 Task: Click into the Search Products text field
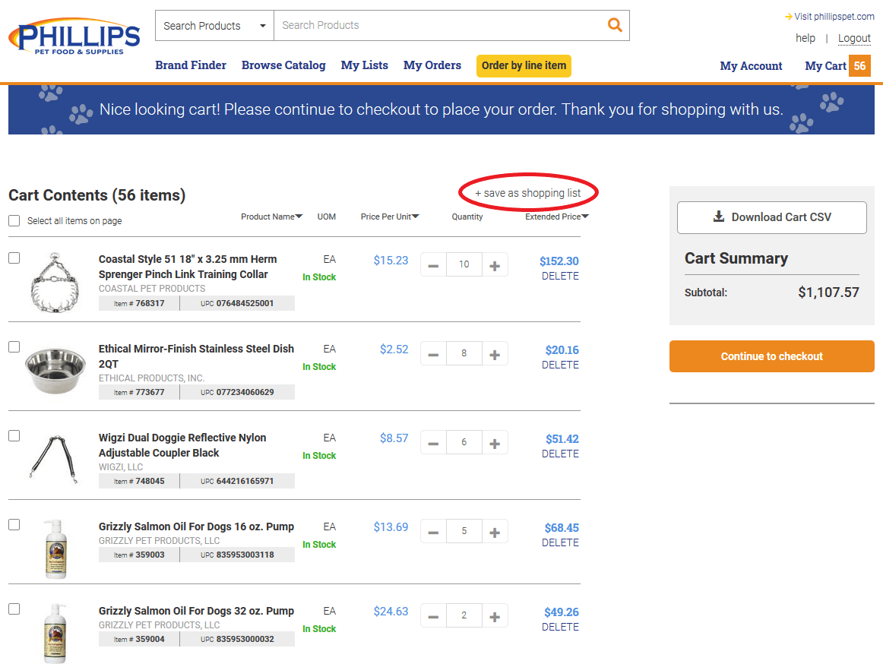(x=439, y=25)
